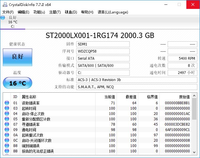The width and height of the screenshot is (200, 158).
Task: Click the scroll up arrow of SMART list
Action: (x=194, y=96)
